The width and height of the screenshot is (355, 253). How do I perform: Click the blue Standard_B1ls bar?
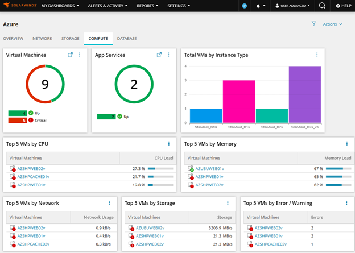(206, 115)
